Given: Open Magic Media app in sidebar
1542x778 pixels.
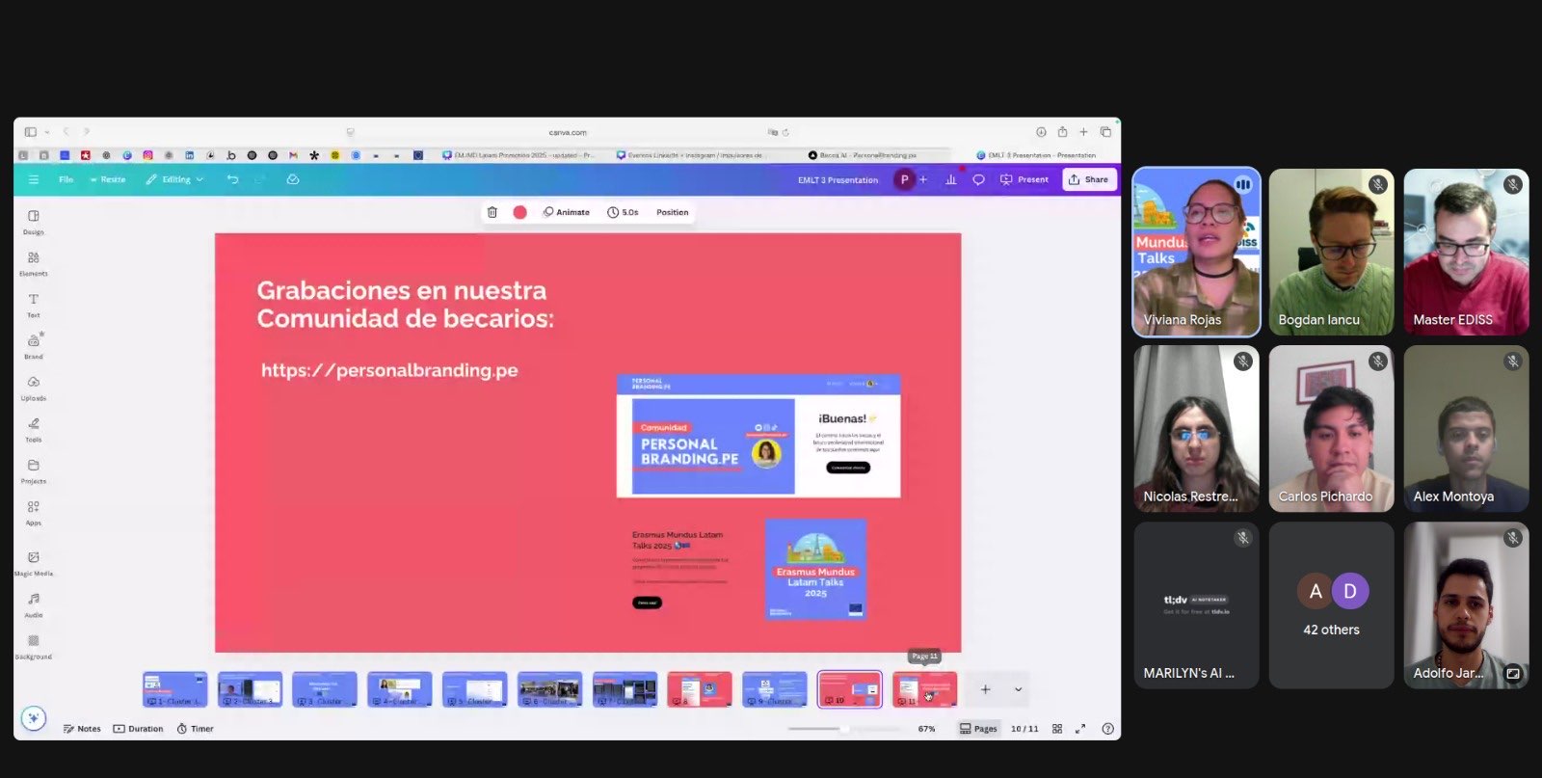Looking at the screenshot, I should pyautogui.click(x=34, y=562).
